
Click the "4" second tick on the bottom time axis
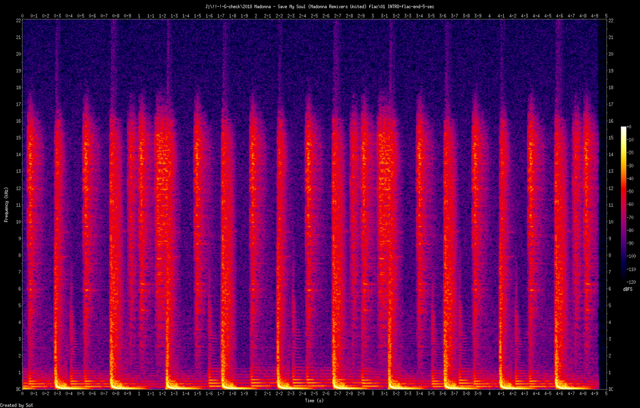pos(489,394)
